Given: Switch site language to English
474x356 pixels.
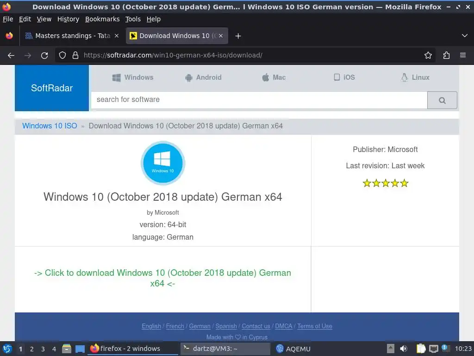Looking at the screenshot, I should tap(151, 326).
